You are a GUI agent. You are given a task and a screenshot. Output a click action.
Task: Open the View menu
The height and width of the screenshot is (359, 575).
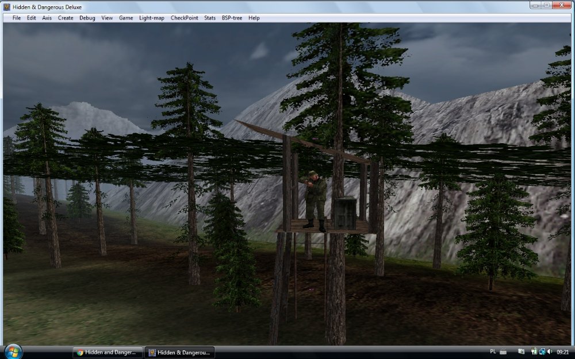click(x=107, y=18)
